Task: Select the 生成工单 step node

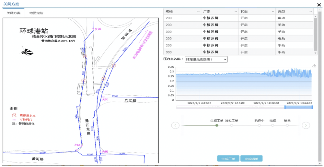Action: (x=217, y=125)
